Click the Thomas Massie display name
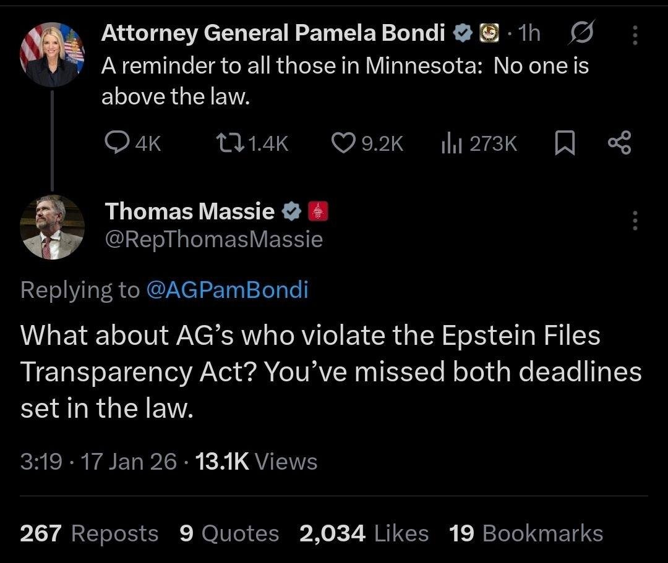The image size is (668, 563). tap(190, 211)
